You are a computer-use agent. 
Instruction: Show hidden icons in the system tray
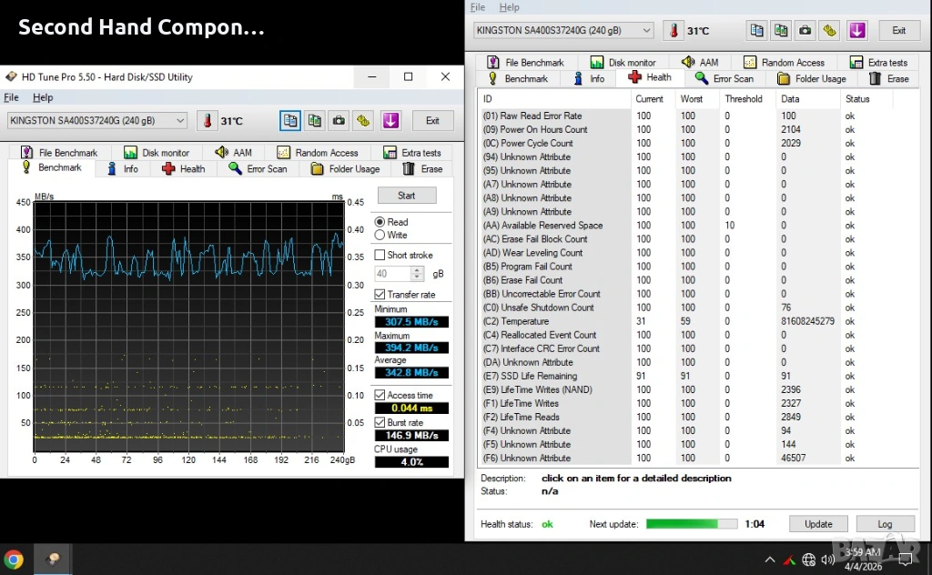point(770,560)
